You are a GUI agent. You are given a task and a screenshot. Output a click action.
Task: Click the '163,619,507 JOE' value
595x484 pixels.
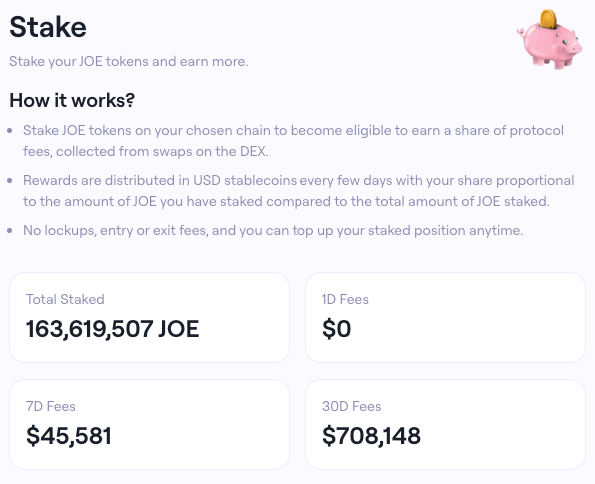[113, 329]
